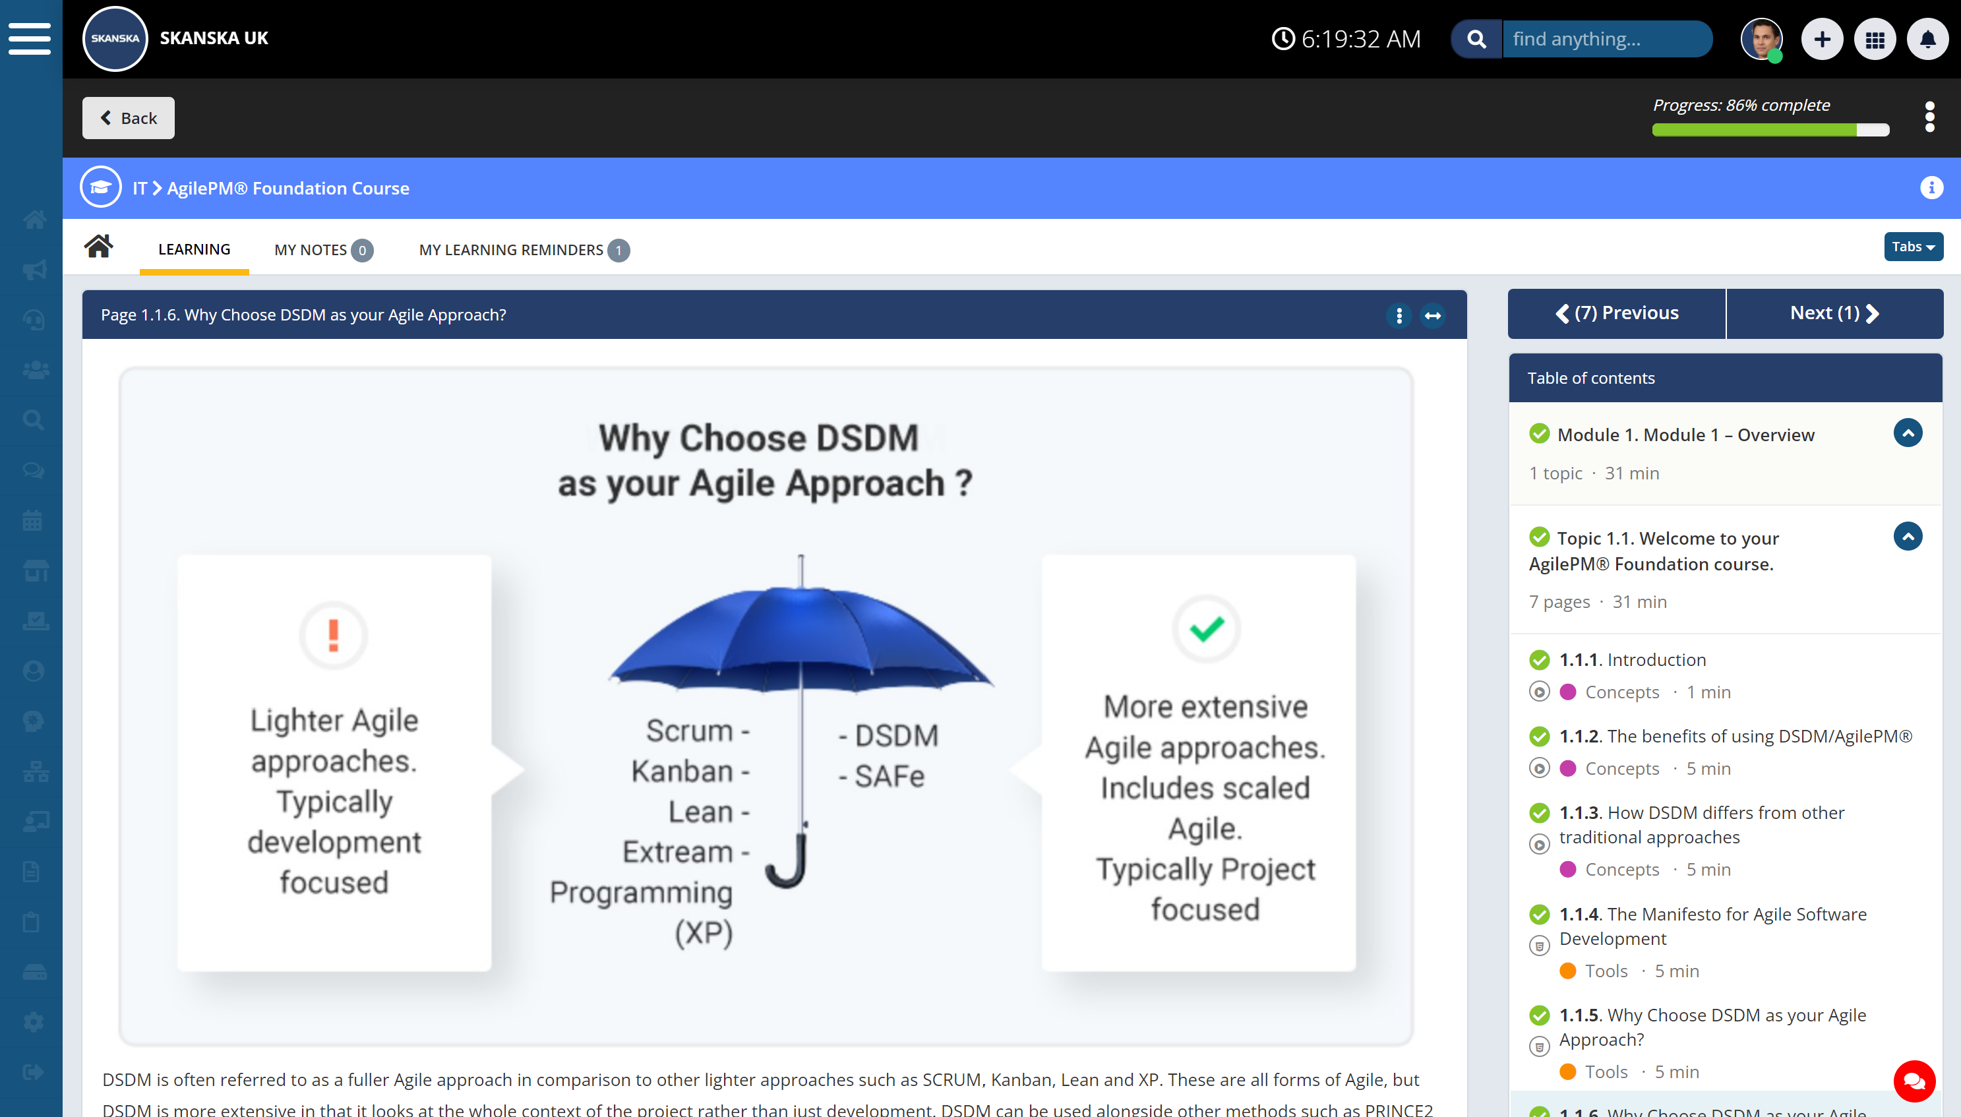The height and width of the screenshot is (1117, 1961).
Task: Open My Learning Reminders tab
Action: [523, 250]
